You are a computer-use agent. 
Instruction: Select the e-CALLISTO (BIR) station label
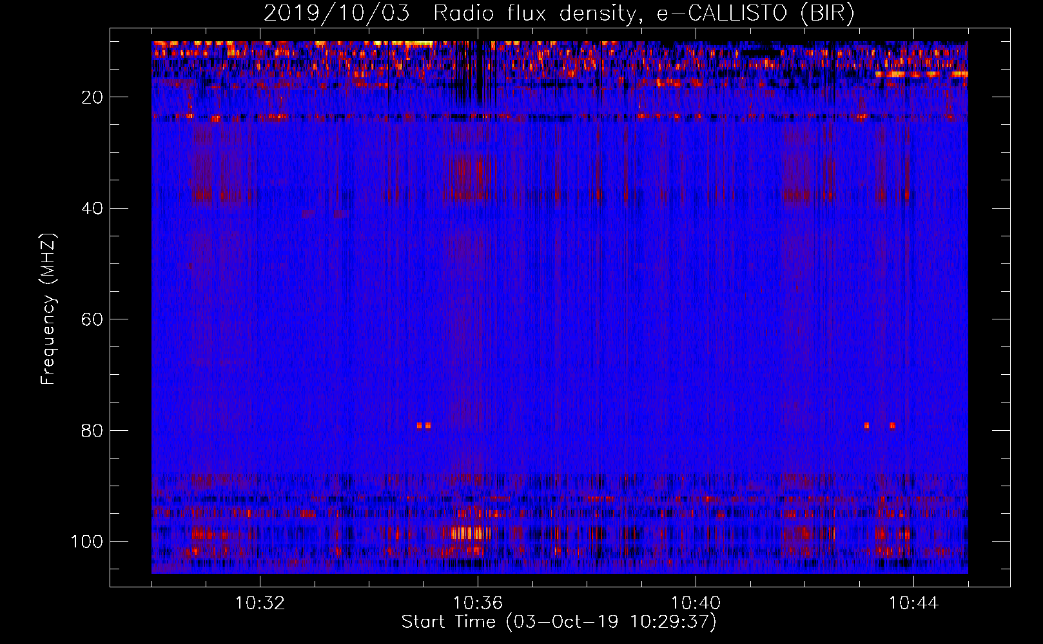(755, 14)
